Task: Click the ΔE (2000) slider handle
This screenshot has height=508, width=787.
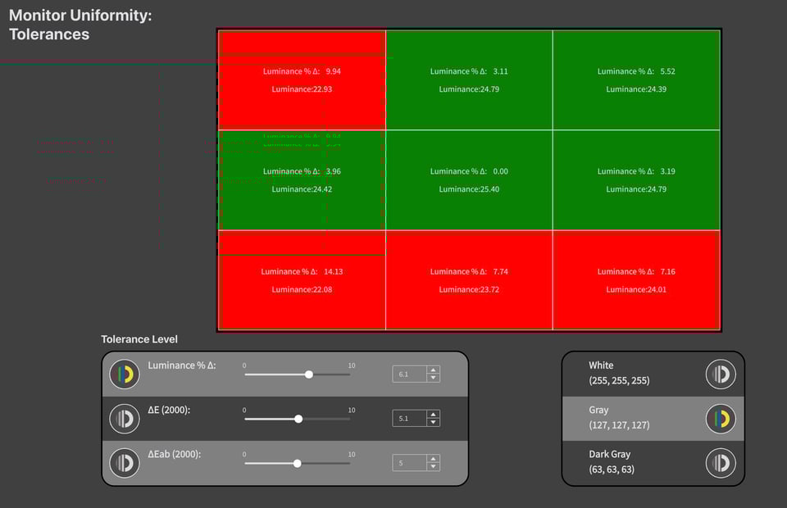Action: coord(298,419)
